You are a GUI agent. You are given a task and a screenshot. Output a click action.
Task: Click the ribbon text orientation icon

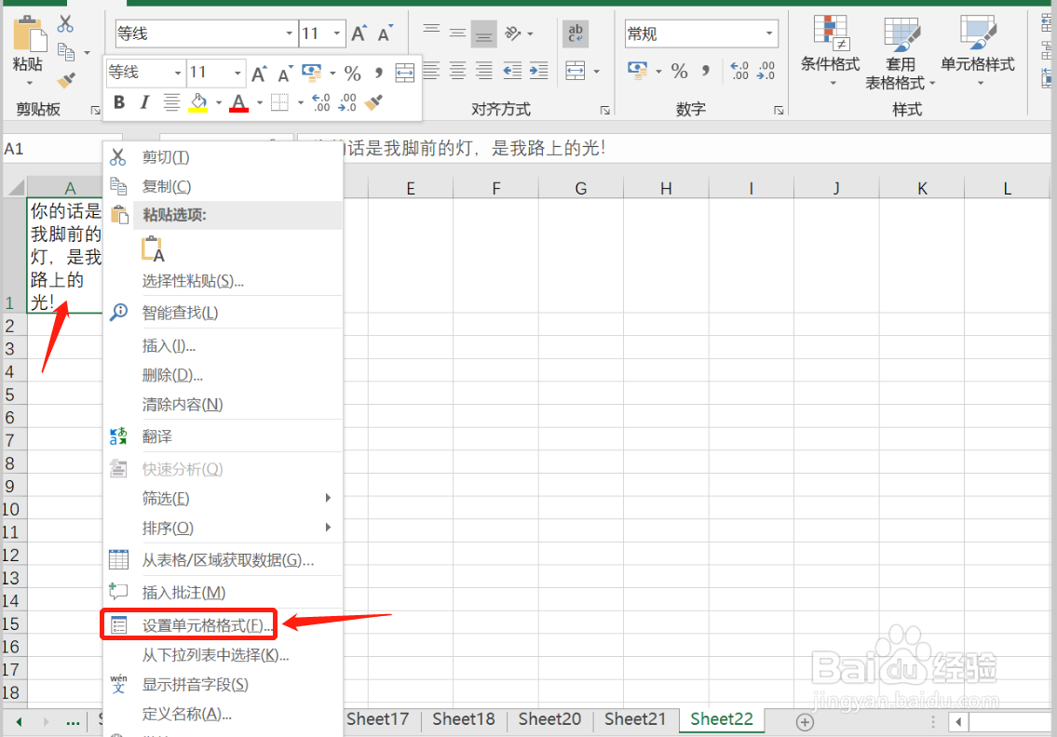click(513, 33)
